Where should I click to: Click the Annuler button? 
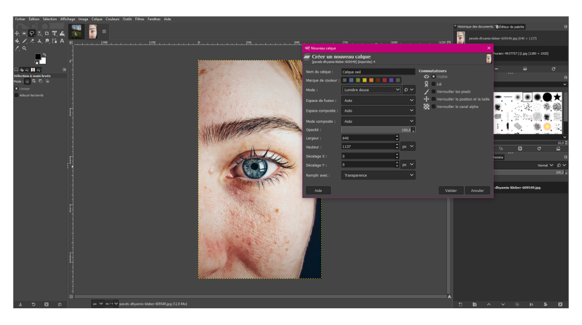(x=477, y=190)
